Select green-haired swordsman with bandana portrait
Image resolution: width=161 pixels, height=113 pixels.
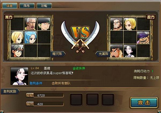pos(44,24)
